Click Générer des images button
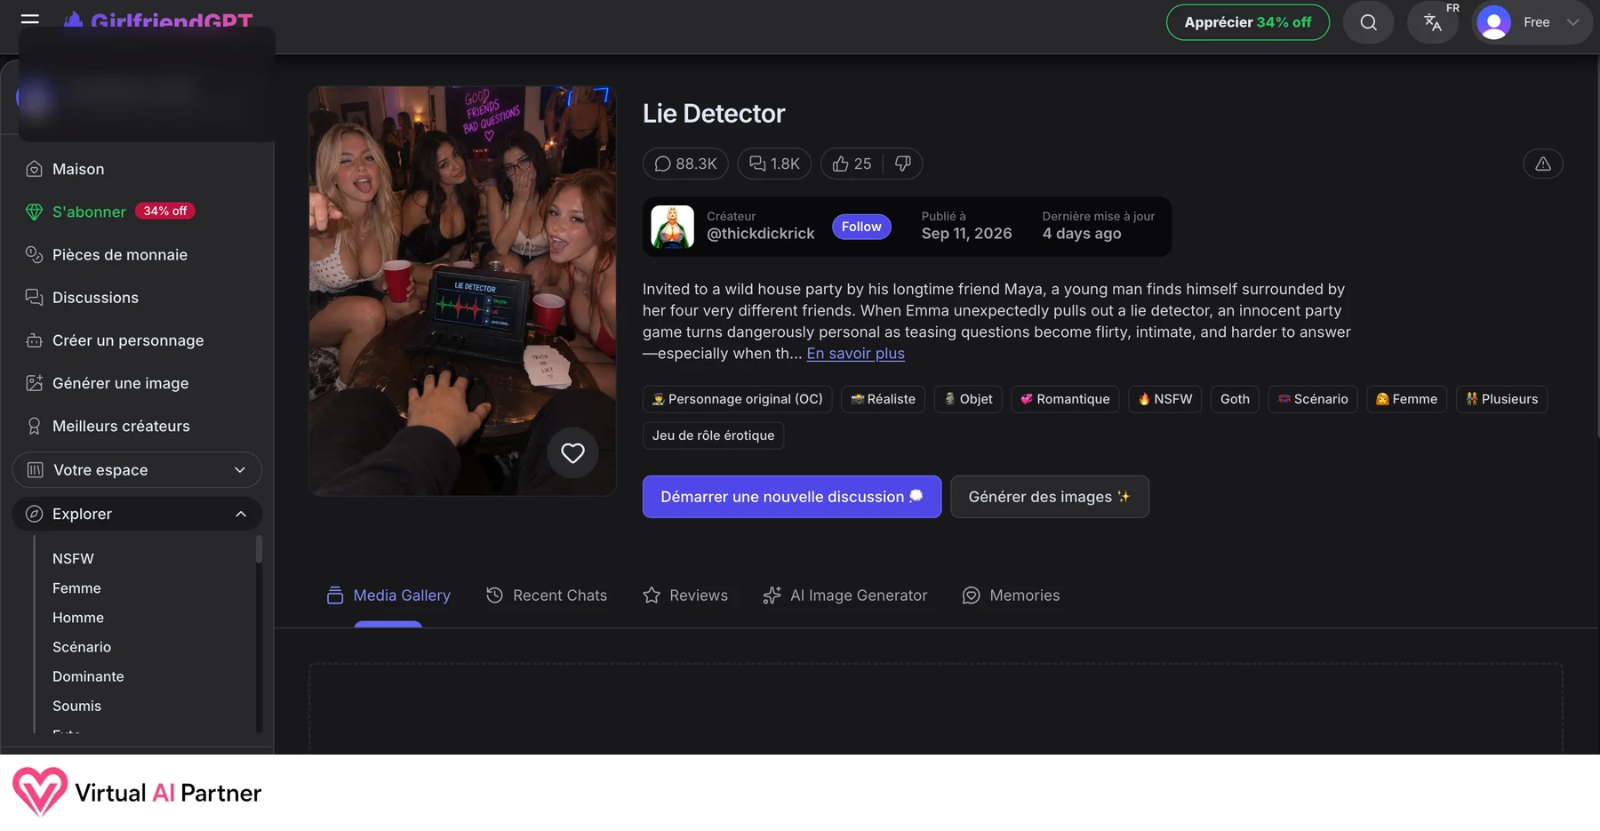Viewport: 1600px width, 831px height. coord(1050,497)
